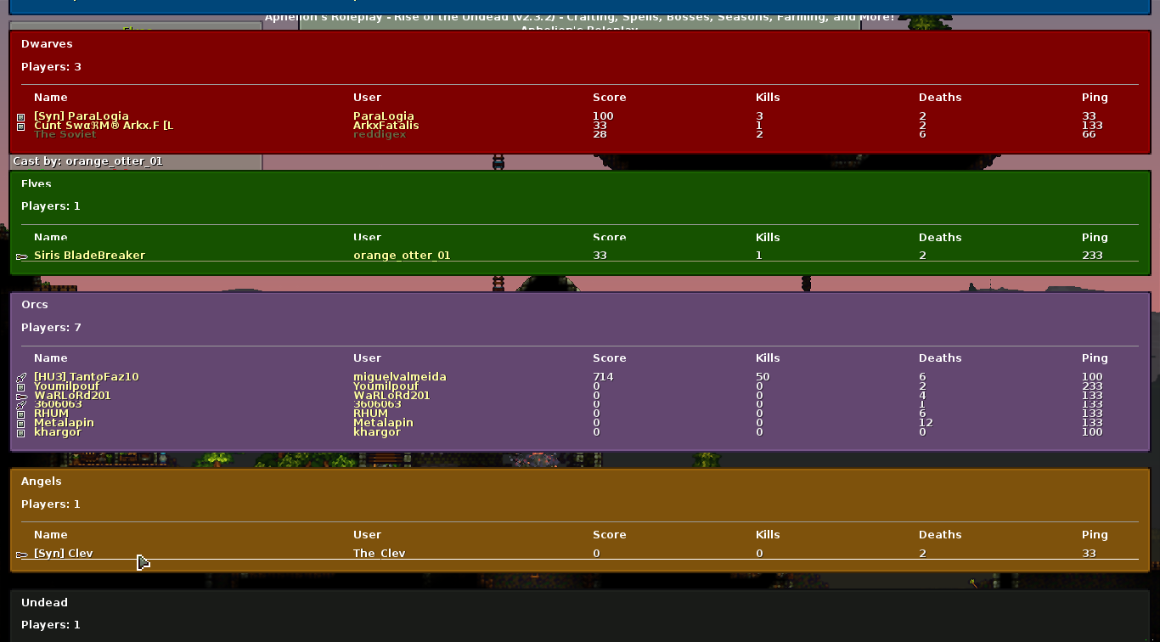Click the Score column header in Dwarves

click(609, 98)
